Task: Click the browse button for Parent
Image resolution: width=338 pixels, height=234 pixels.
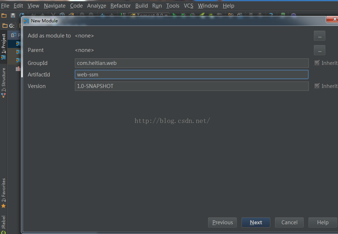Action: coord(319,50)
